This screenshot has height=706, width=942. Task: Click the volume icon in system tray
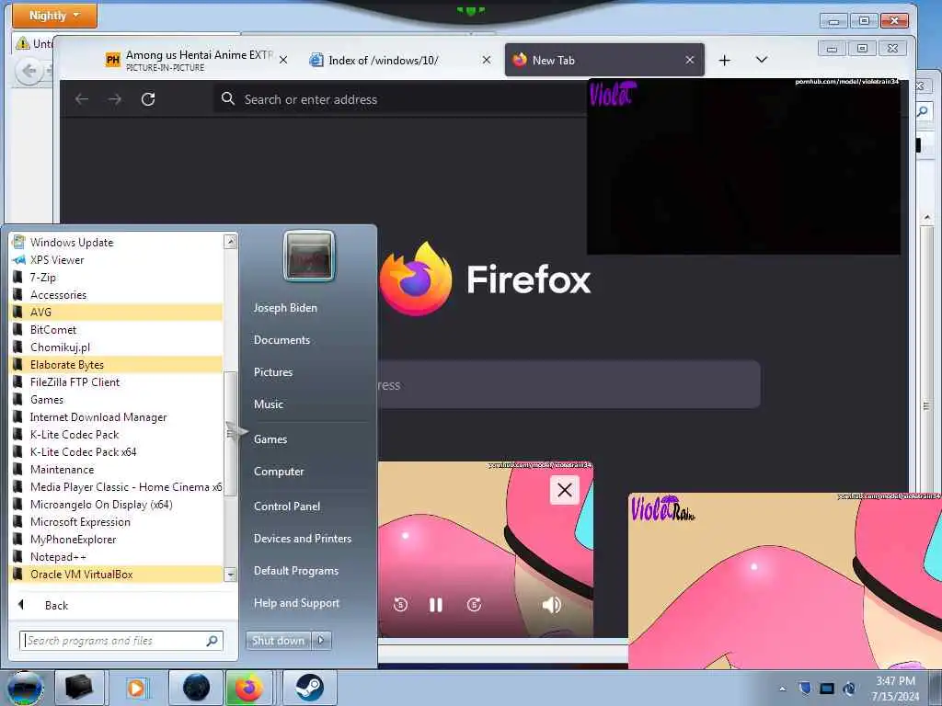tap(849, 688)
